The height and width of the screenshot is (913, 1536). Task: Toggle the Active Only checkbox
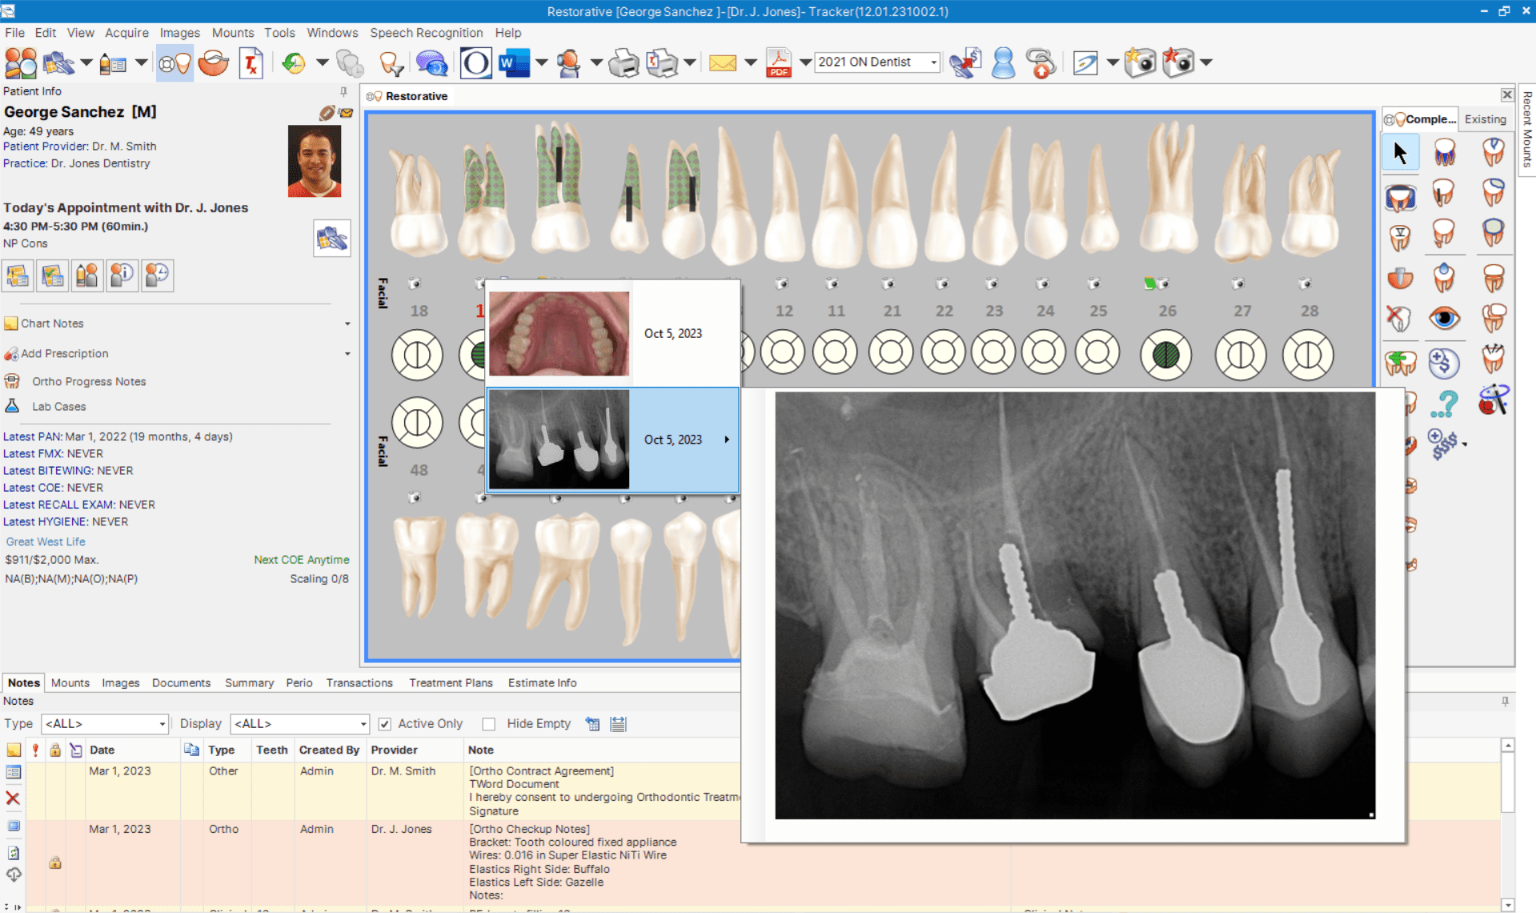385,724
